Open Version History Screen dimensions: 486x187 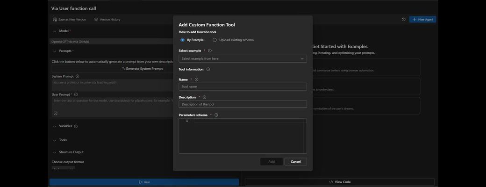[x=107, y=20]
